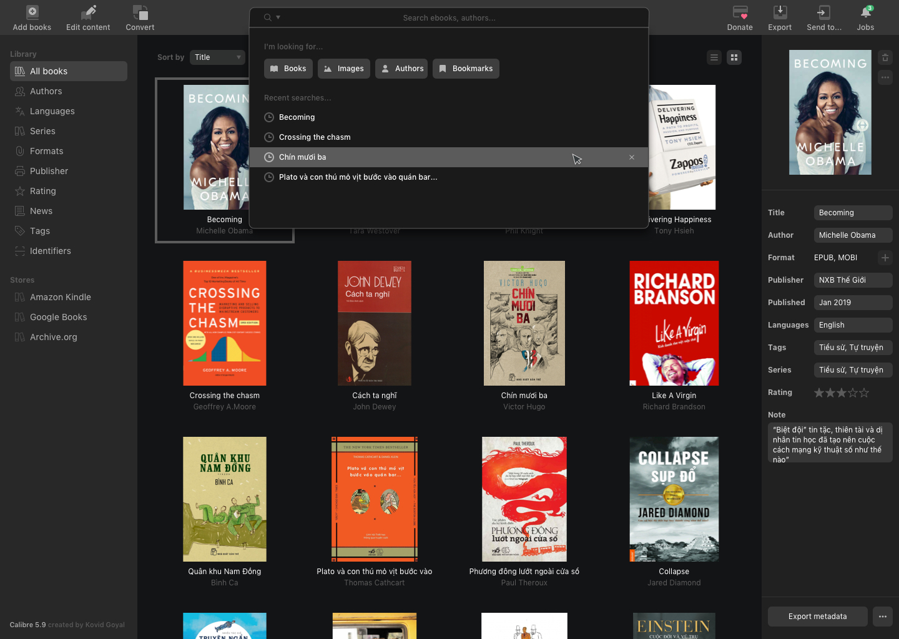The image size is (899, 639).
Task: Select All books in Library sidebar
Action: coord(69,71)
